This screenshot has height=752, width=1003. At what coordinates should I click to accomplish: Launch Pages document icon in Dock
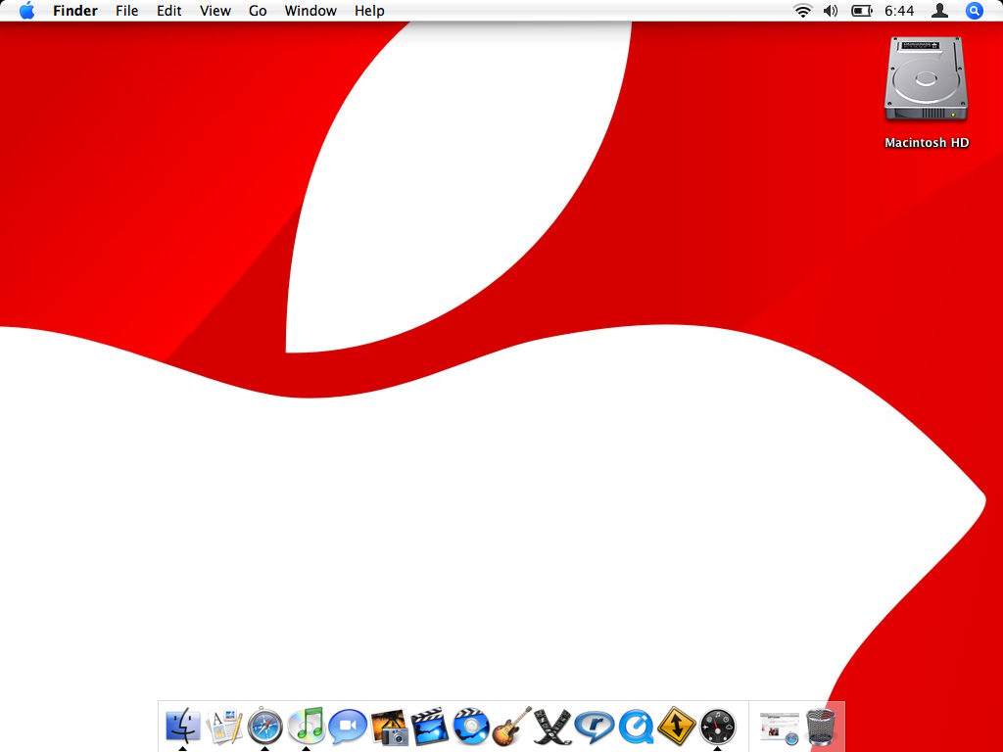(224, 726)
